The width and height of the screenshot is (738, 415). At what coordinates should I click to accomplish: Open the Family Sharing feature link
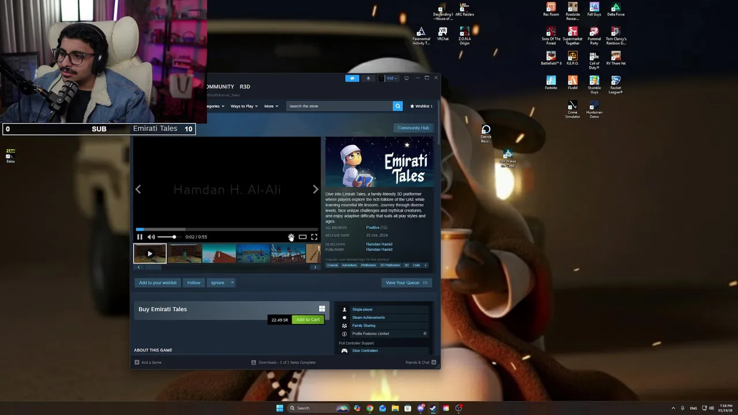(x=364, y=326)
